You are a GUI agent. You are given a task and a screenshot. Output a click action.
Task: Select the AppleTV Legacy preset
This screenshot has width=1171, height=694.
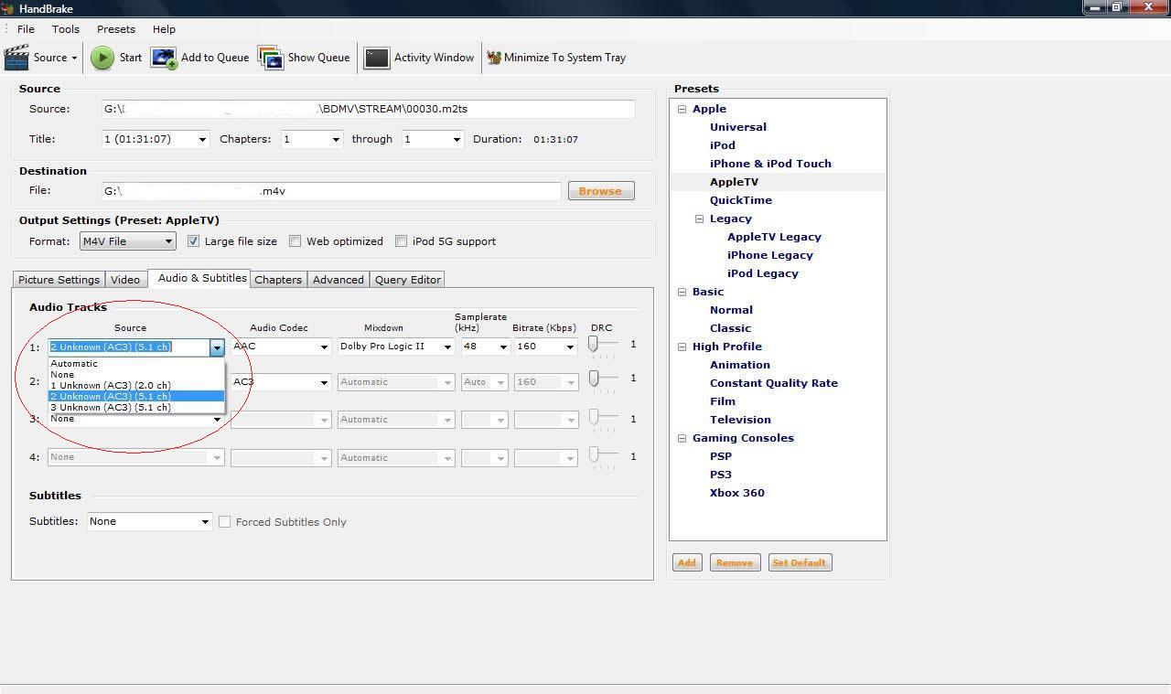[774, 237]
